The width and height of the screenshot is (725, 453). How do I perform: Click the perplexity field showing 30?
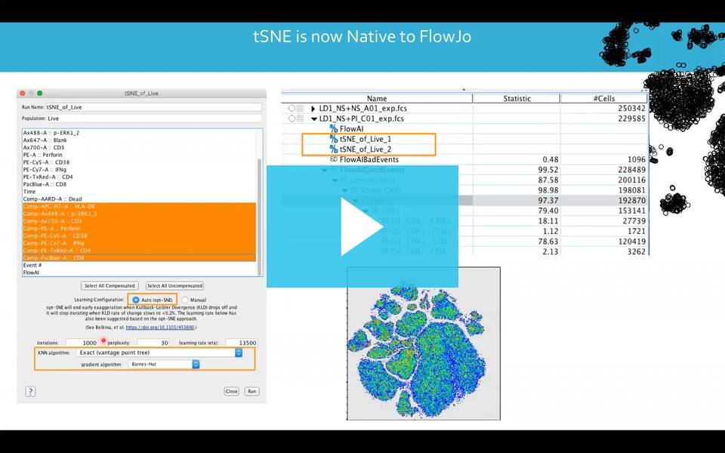pos(153,343)
